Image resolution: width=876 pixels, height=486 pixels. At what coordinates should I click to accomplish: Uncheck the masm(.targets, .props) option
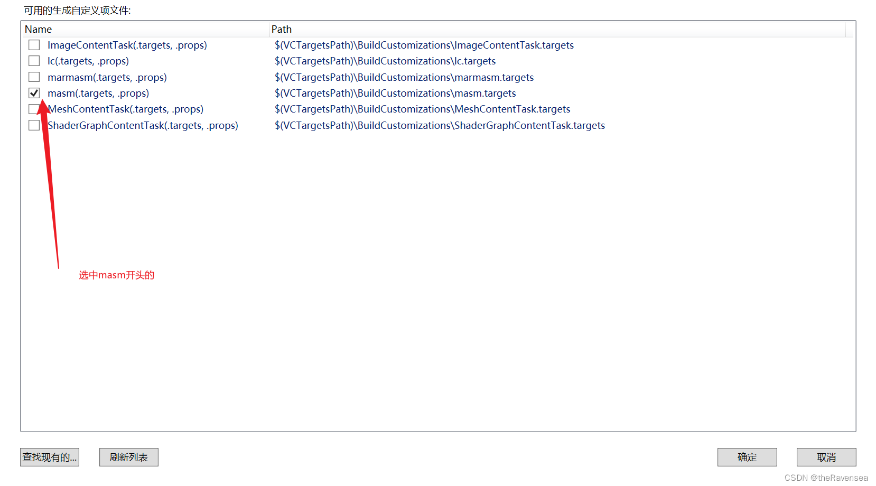tap(34, 93)
